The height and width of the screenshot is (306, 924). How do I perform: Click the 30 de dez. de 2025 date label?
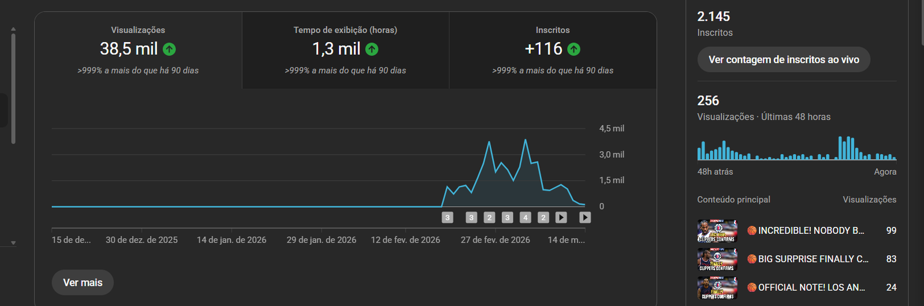[x=141, y=240]
